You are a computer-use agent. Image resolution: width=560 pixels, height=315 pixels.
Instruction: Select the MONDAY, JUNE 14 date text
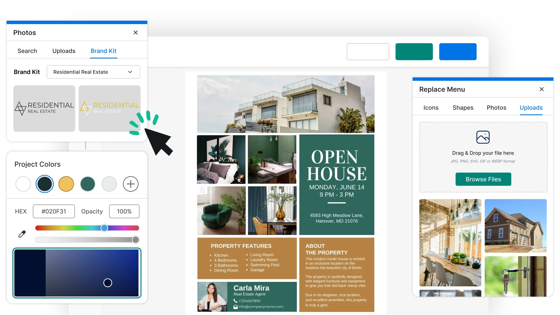coord(337,187)
